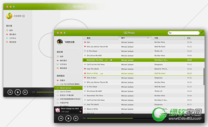Click the headphone icon next to Justin Bieber
208x127 pixels.
tap(58, 92)
